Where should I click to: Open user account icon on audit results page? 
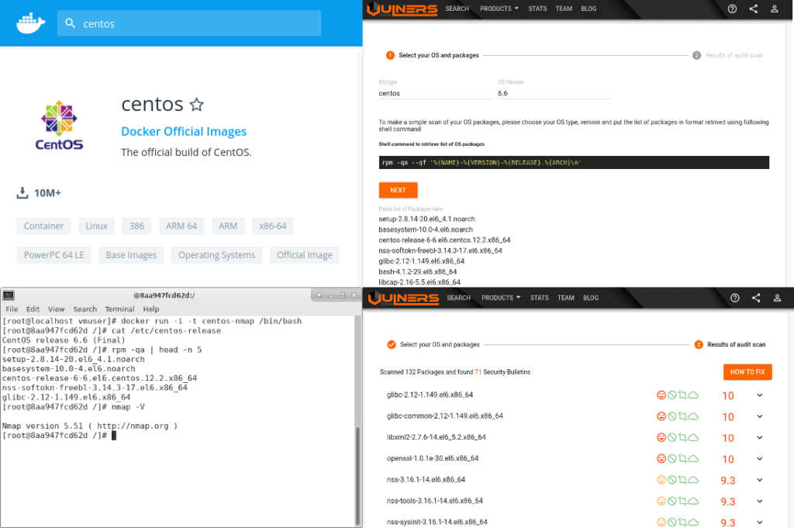click(777, 298)
